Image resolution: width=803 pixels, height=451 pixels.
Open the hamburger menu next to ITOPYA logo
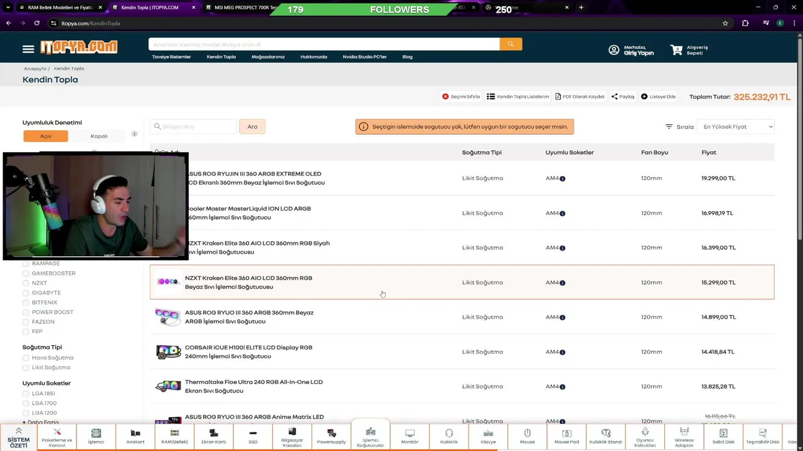click(x=28, y=49)
